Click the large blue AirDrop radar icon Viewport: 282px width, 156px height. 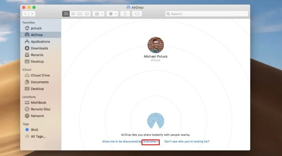coord(155,120)
